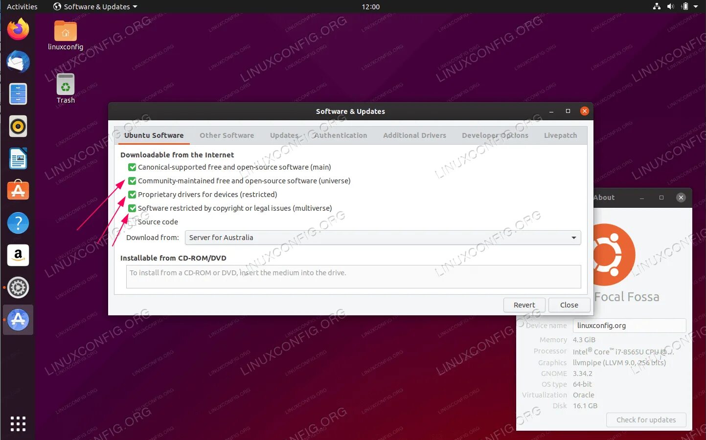Viewport: 706px width, 440px height.
Task: Maximize the About window
Action: pyautogui.click(x=661, y=198)
